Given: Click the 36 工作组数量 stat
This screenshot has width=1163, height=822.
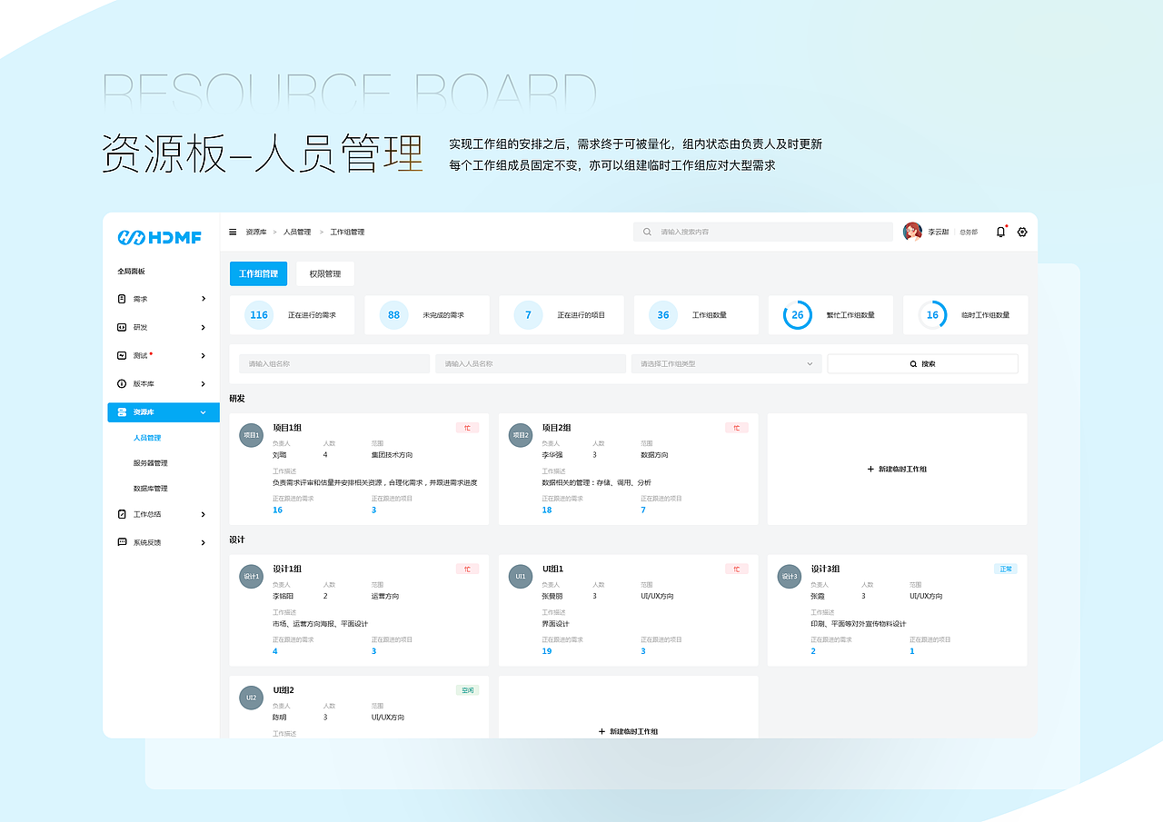Looking at the screenshot, I should pyautogui.click(x=696, y=315).
